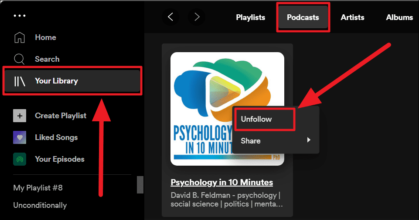Click the Liked Songs heart icon

coord(20,137)
